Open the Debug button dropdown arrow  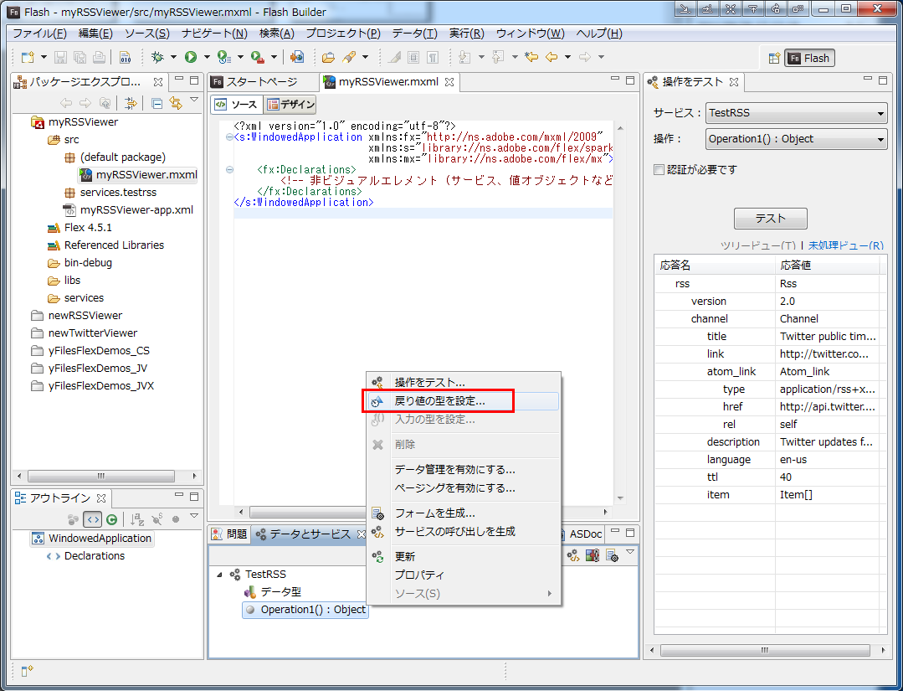pyautogui.click(x=172, y=57)
